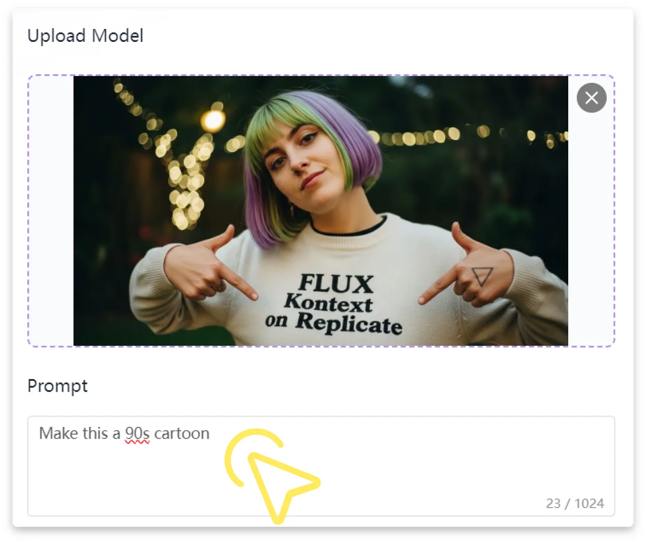Click the empty dropzone area left of the photo
Viewport: 646px width, 543px height.
click(51, 210)
